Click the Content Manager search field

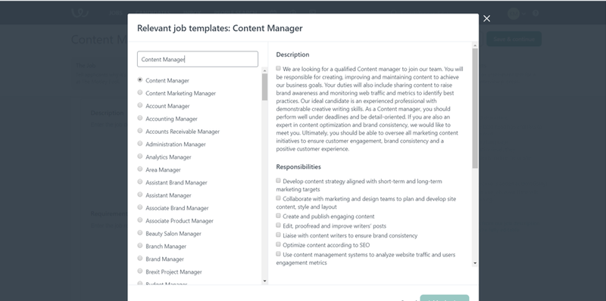click(198, 59)
